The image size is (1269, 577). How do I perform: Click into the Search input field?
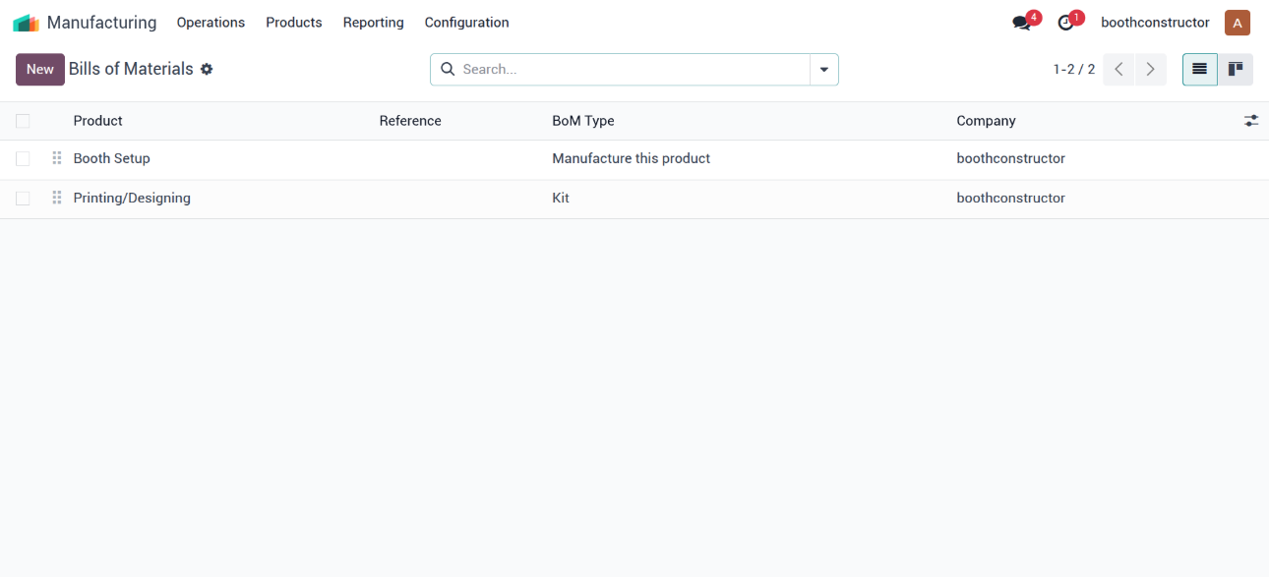point(630,70)
